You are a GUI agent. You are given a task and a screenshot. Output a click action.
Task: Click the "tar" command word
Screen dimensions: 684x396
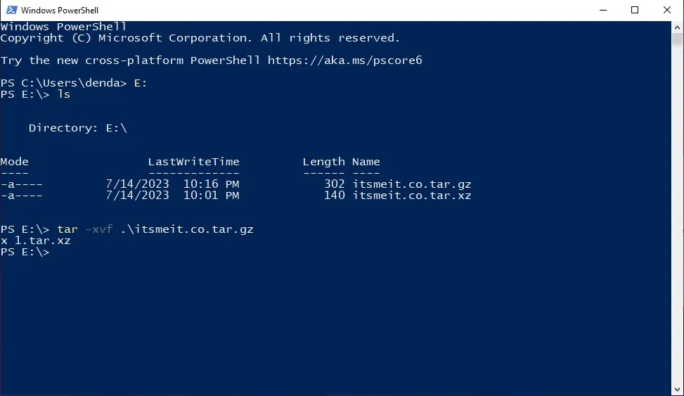click(x=67, y=229)
